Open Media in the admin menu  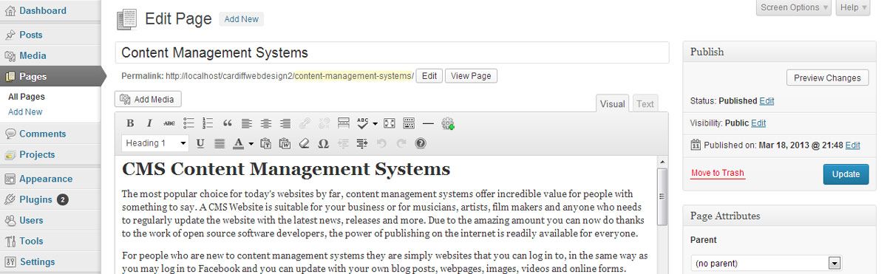pyautogui.click(x=50, y=55)
